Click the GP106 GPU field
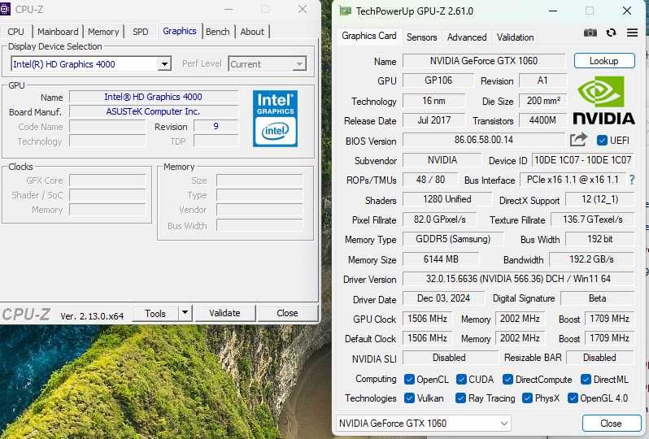Viewport: 649px width, 439px height. click(x=438, y=80)
